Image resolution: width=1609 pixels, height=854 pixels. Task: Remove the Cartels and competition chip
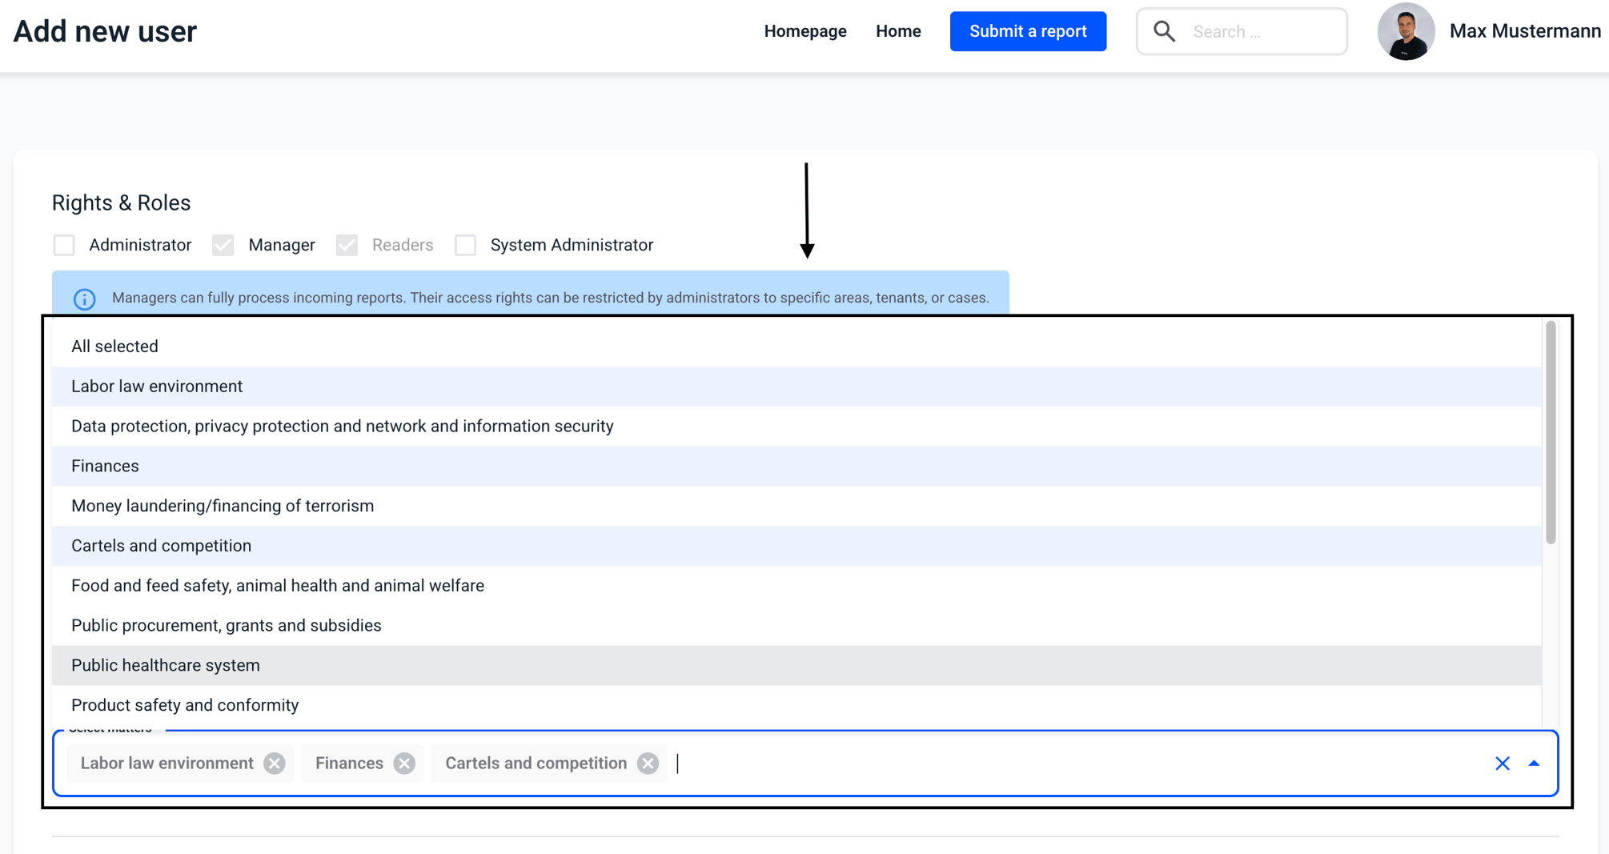(x=648, y=764)
